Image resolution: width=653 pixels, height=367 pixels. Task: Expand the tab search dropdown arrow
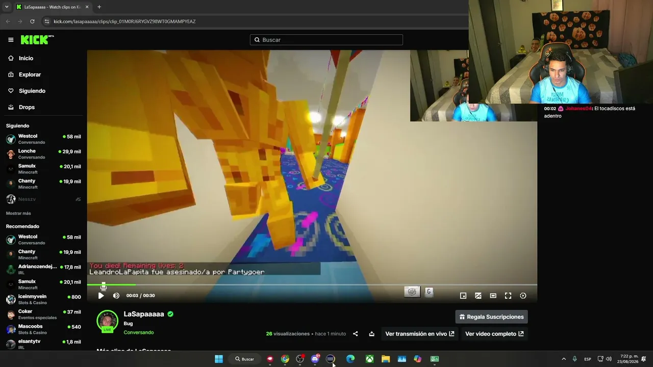[7, 7]
